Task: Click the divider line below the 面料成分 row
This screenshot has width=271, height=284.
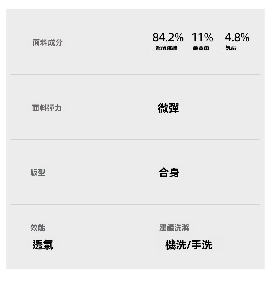Action: pos(135,75)
